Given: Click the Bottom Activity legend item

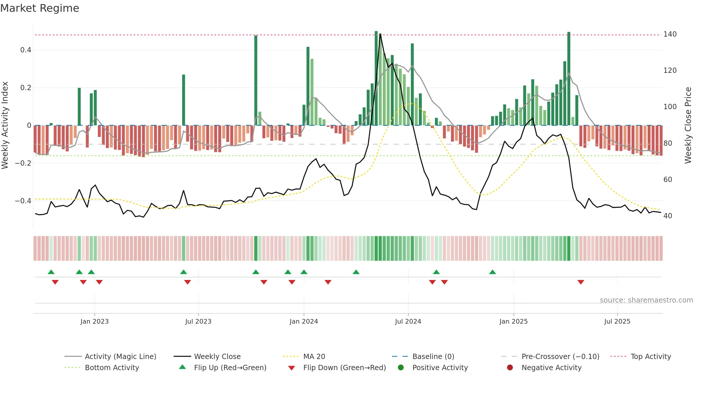Looking at the screenshot, I should coord(102,367).
